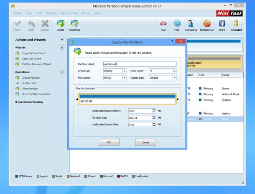Click the Apply checkmark toolbar icon

pos(18,24)
